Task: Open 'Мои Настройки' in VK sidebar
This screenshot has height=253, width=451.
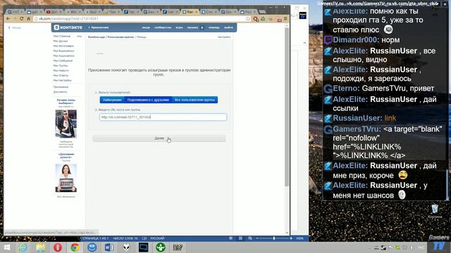Action: pos(62,80)
